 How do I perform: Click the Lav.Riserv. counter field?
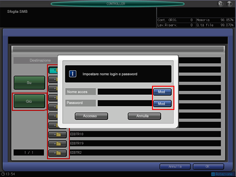pos(175,25)
